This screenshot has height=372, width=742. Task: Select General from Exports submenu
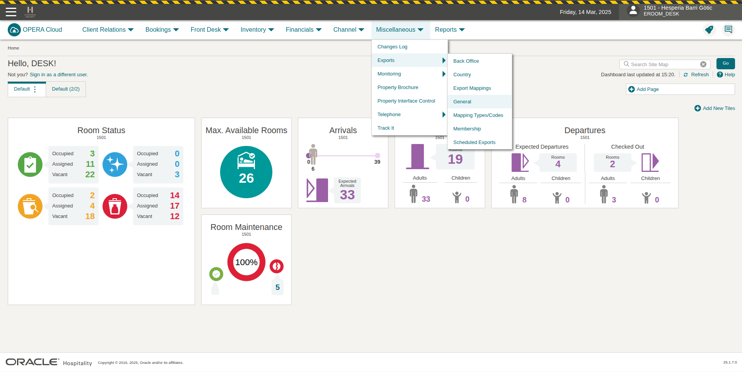tap(462, 102)
